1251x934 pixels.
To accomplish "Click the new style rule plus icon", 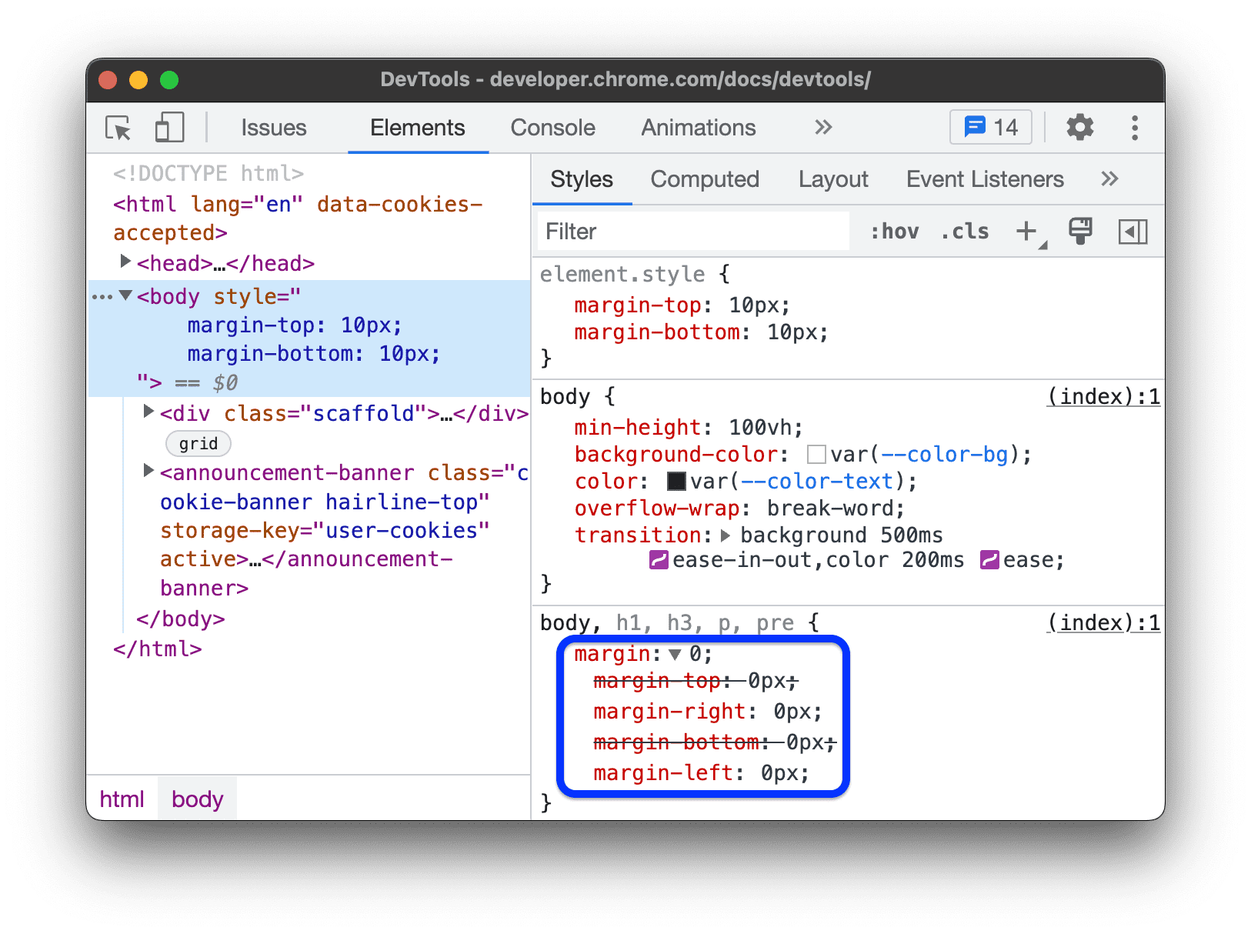I will pos(1027,230).
